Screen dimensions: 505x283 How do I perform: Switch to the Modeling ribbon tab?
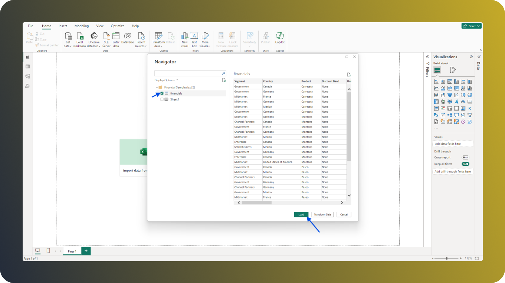pos(81,26)
